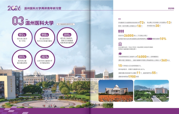Click the number 15 for ESI disciplines
The image size is (179, 114).
click(x=120, y=65)
